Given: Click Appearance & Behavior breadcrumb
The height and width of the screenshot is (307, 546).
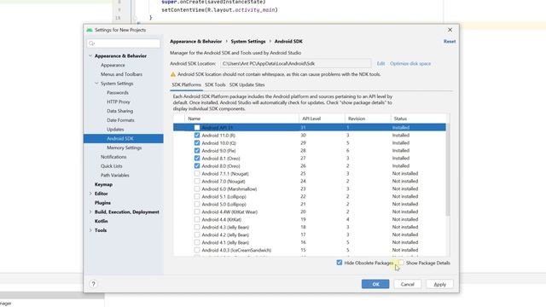Looking at the screenshot, I should (x=195, y=42).
